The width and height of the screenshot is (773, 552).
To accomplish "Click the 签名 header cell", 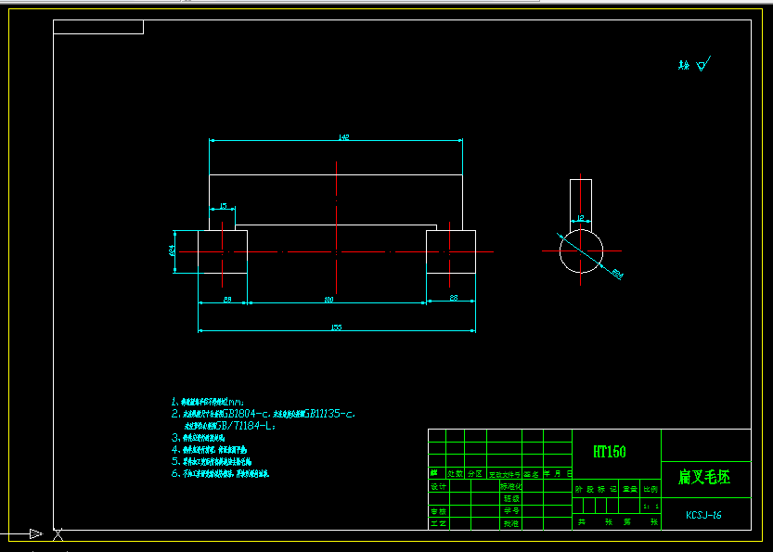I will (532, 474).
